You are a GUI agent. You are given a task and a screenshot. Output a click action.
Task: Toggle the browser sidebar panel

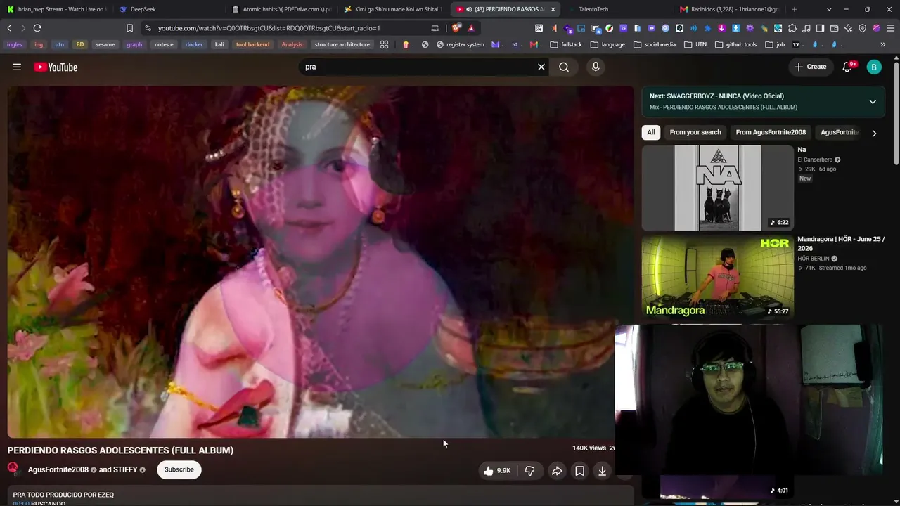point(821,28)
